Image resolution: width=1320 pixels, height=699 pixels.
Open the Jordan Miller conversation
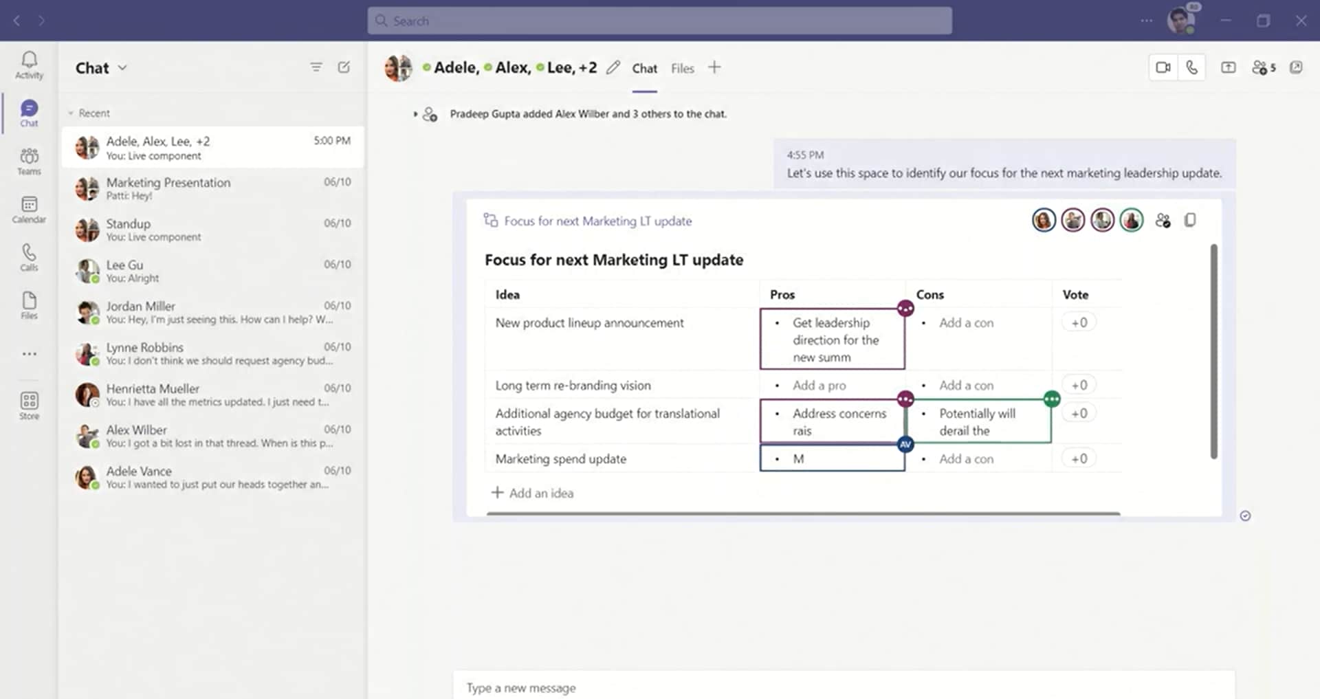212,312
